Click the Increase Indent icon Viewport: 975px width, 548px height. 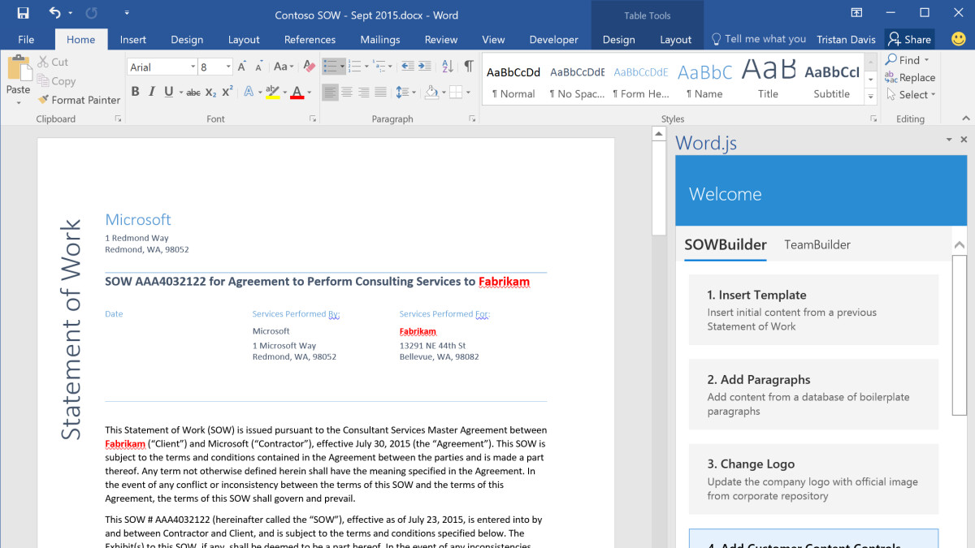click(426, 67)
